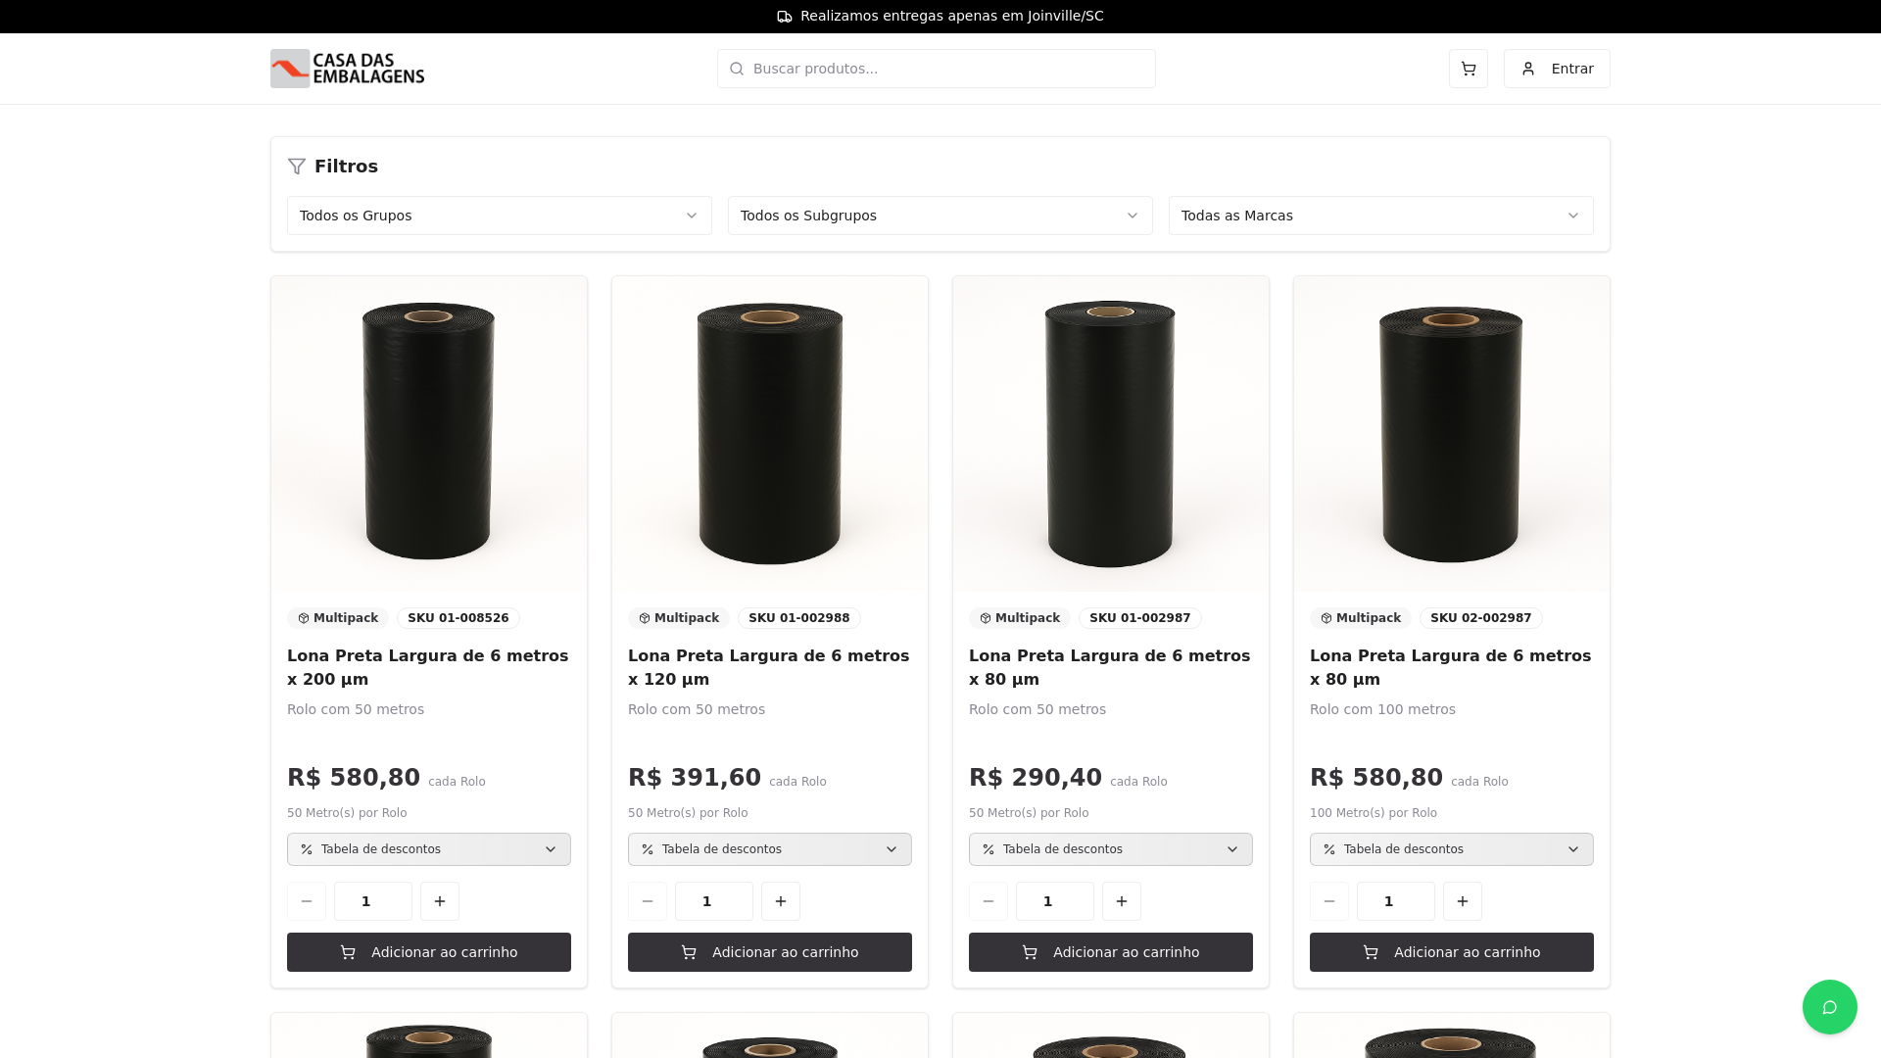Click minus icon for SKU 01-002988 product
1881x1058 pixels.
pos(648,901)
